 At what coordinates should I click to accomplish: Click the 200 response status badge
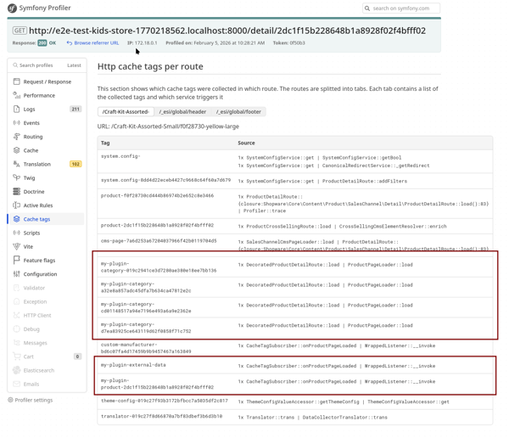[42, 43]
